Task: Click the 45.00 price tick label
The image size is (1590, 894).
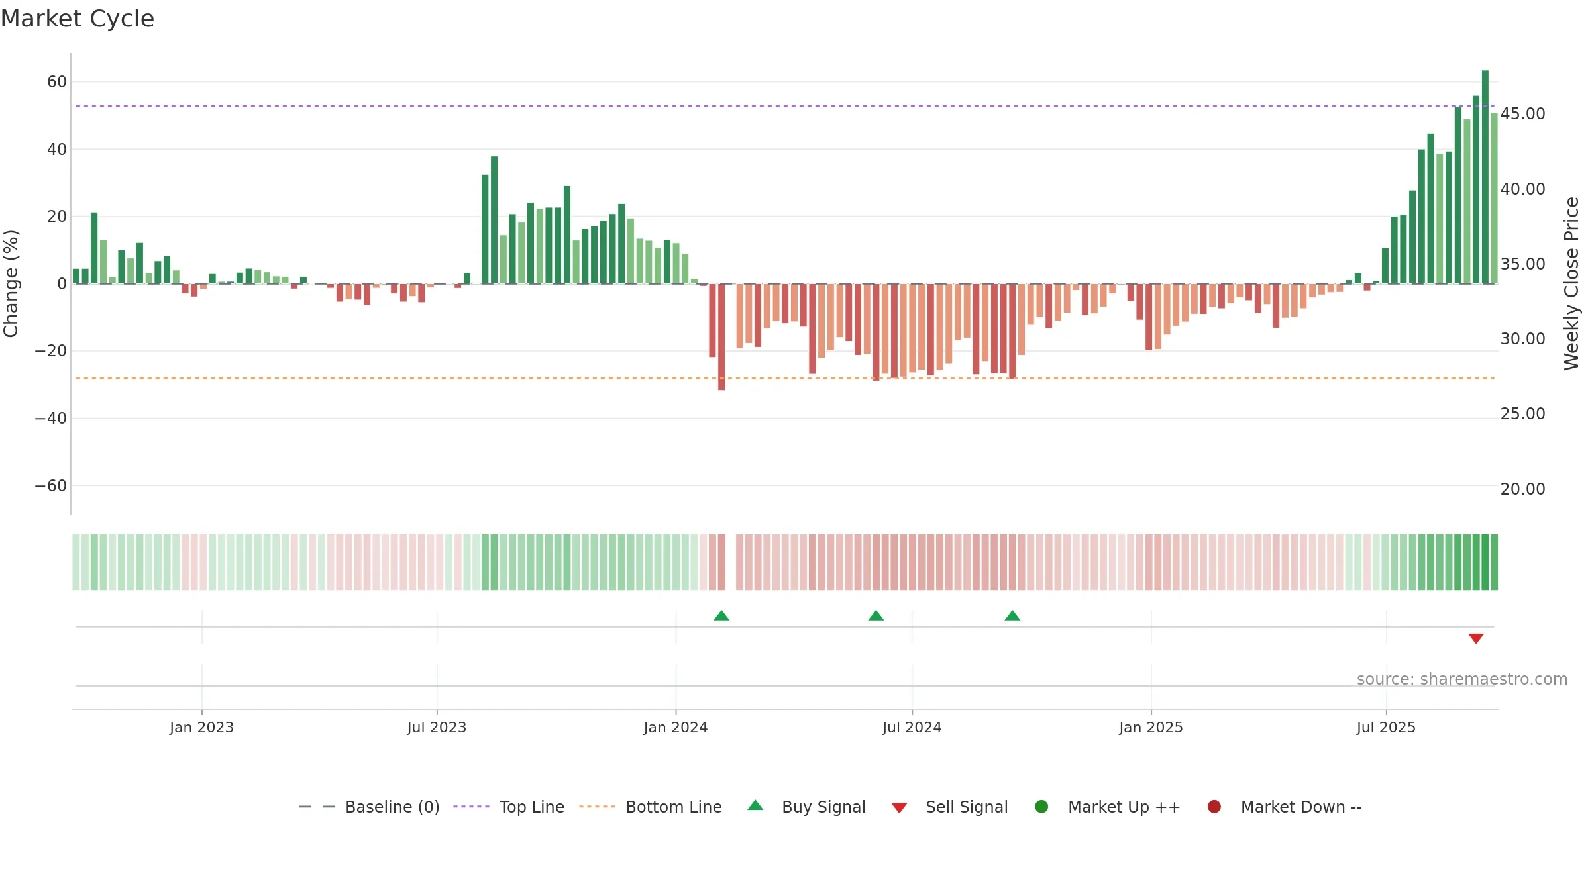Action: click(1522, 114)
